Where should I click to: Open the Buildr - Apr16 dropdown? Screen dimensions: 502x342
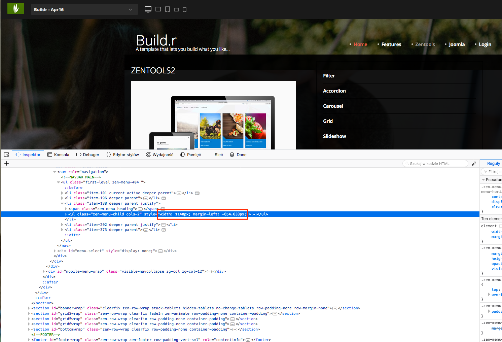coord(84,9)
